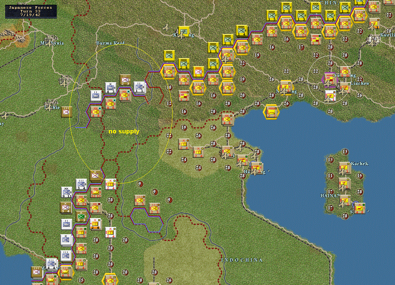This screenshot has width=395, height=285.
Task: Click the brown infantry battalion marked 2 3
Action: (x=125, y=80)
